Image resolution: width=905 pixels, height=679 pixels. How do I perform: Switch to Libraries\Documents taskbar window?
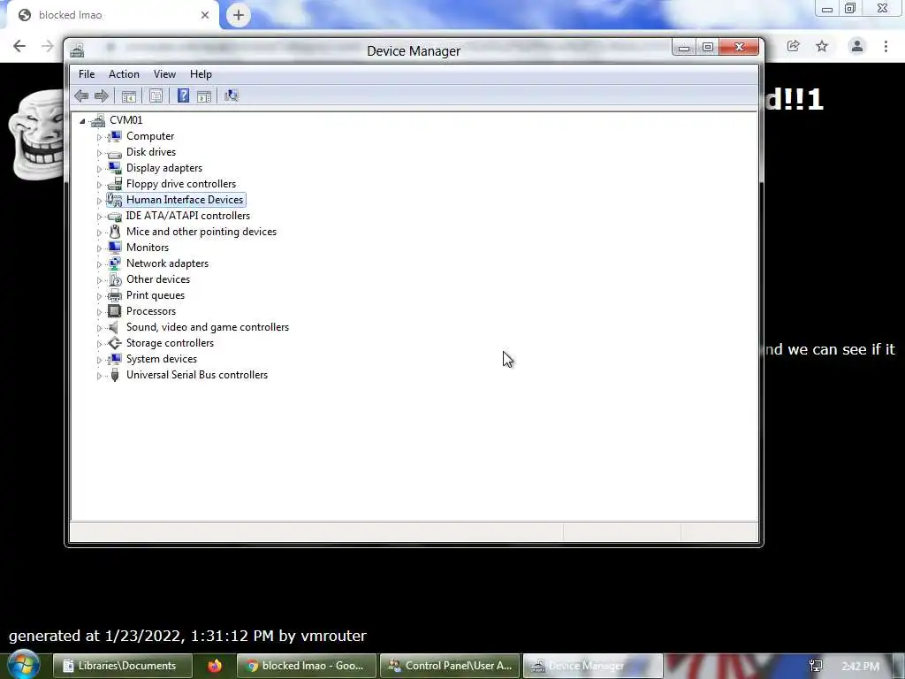point(122,666)
